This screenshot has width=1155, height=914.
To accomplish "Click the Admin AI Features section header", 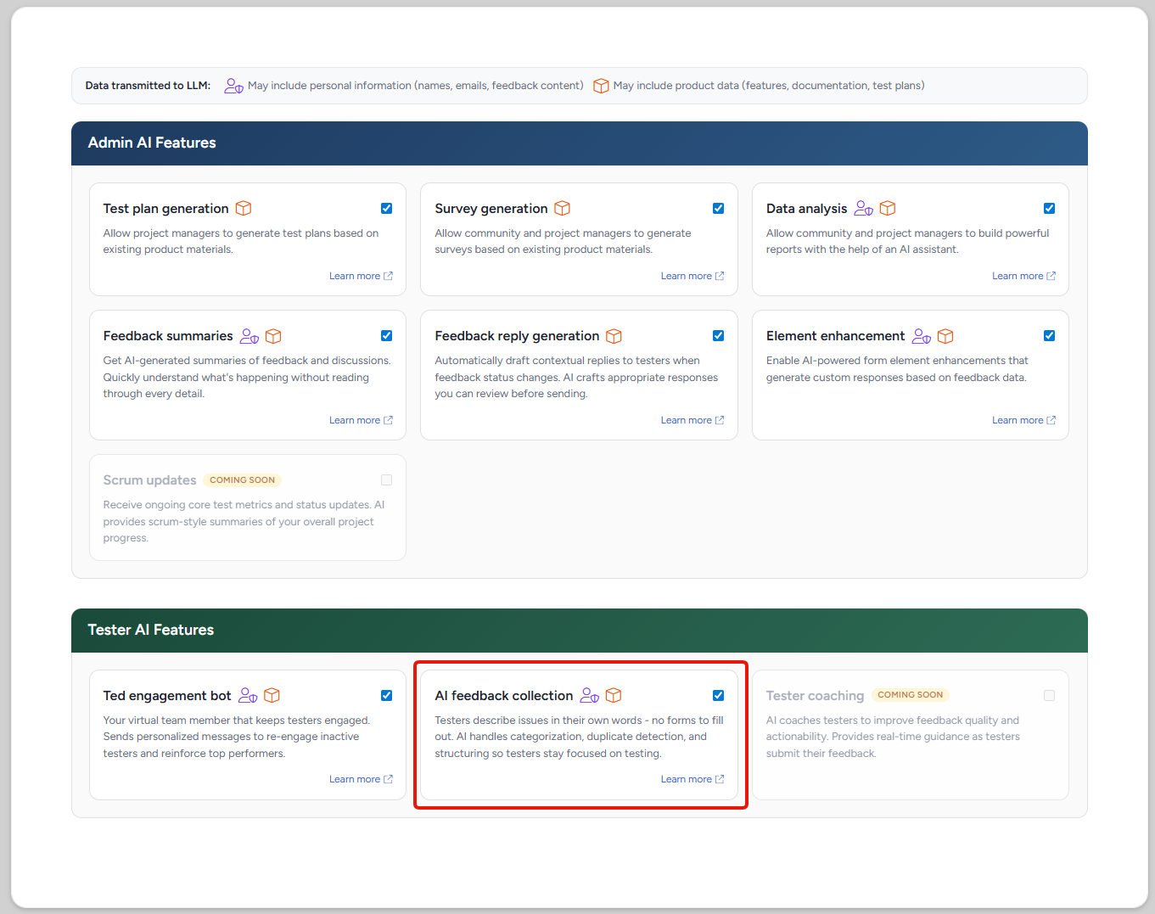I will (152, 143).
